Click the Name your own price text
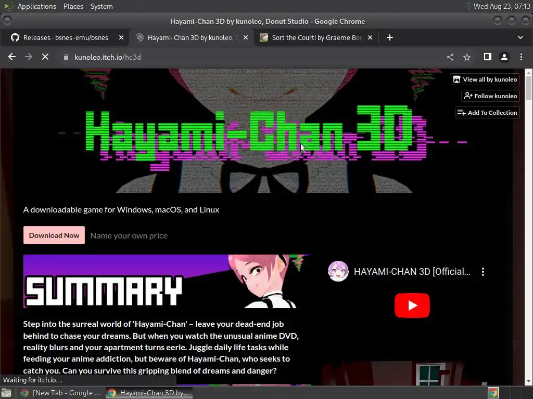The image size is (533, 399). pyautogui.click(x=129, y=235)
